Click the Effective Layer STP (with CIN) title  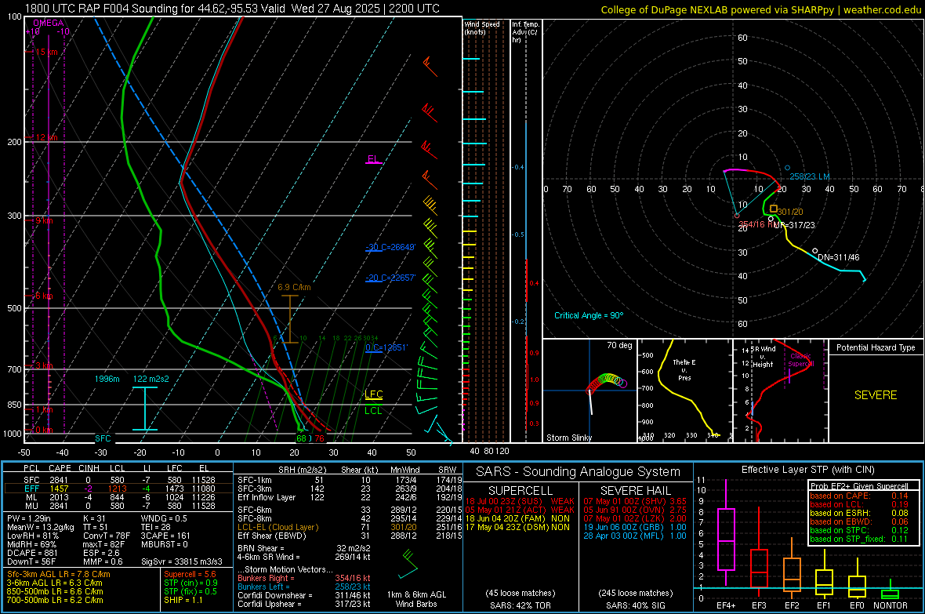[808, 470]
